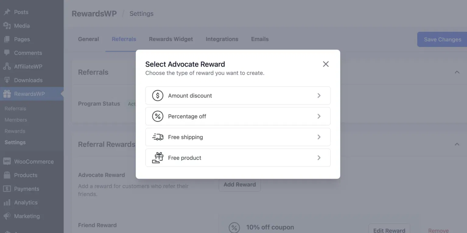Switch to the Rewards Widget tab
This screenshot has height=233, width=467.
(171, 39)
